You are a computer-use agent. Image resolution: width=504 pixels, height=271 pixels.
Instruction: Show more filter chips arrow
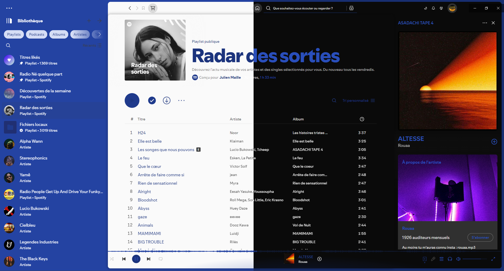99,34
